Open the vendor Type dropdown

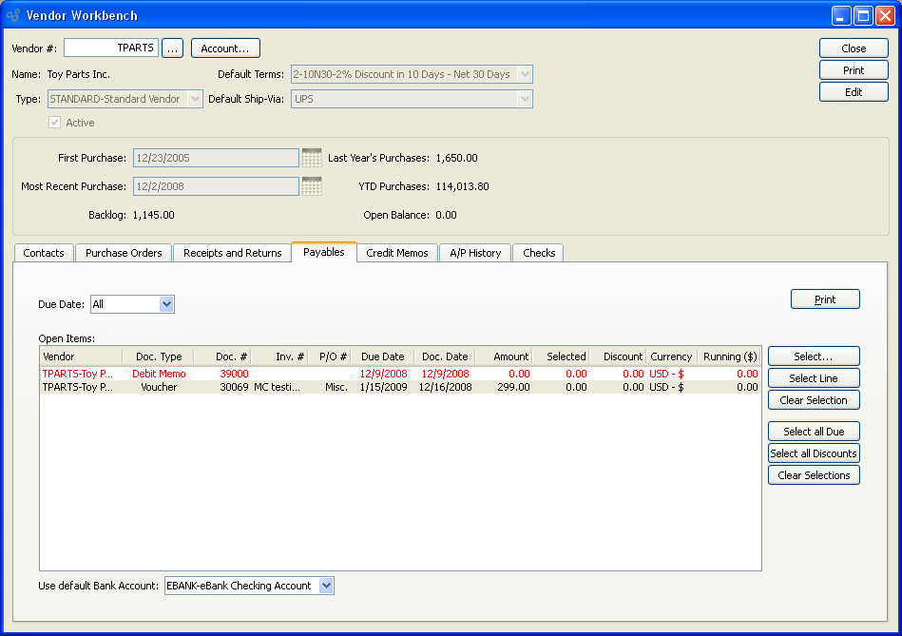(195, 99)
